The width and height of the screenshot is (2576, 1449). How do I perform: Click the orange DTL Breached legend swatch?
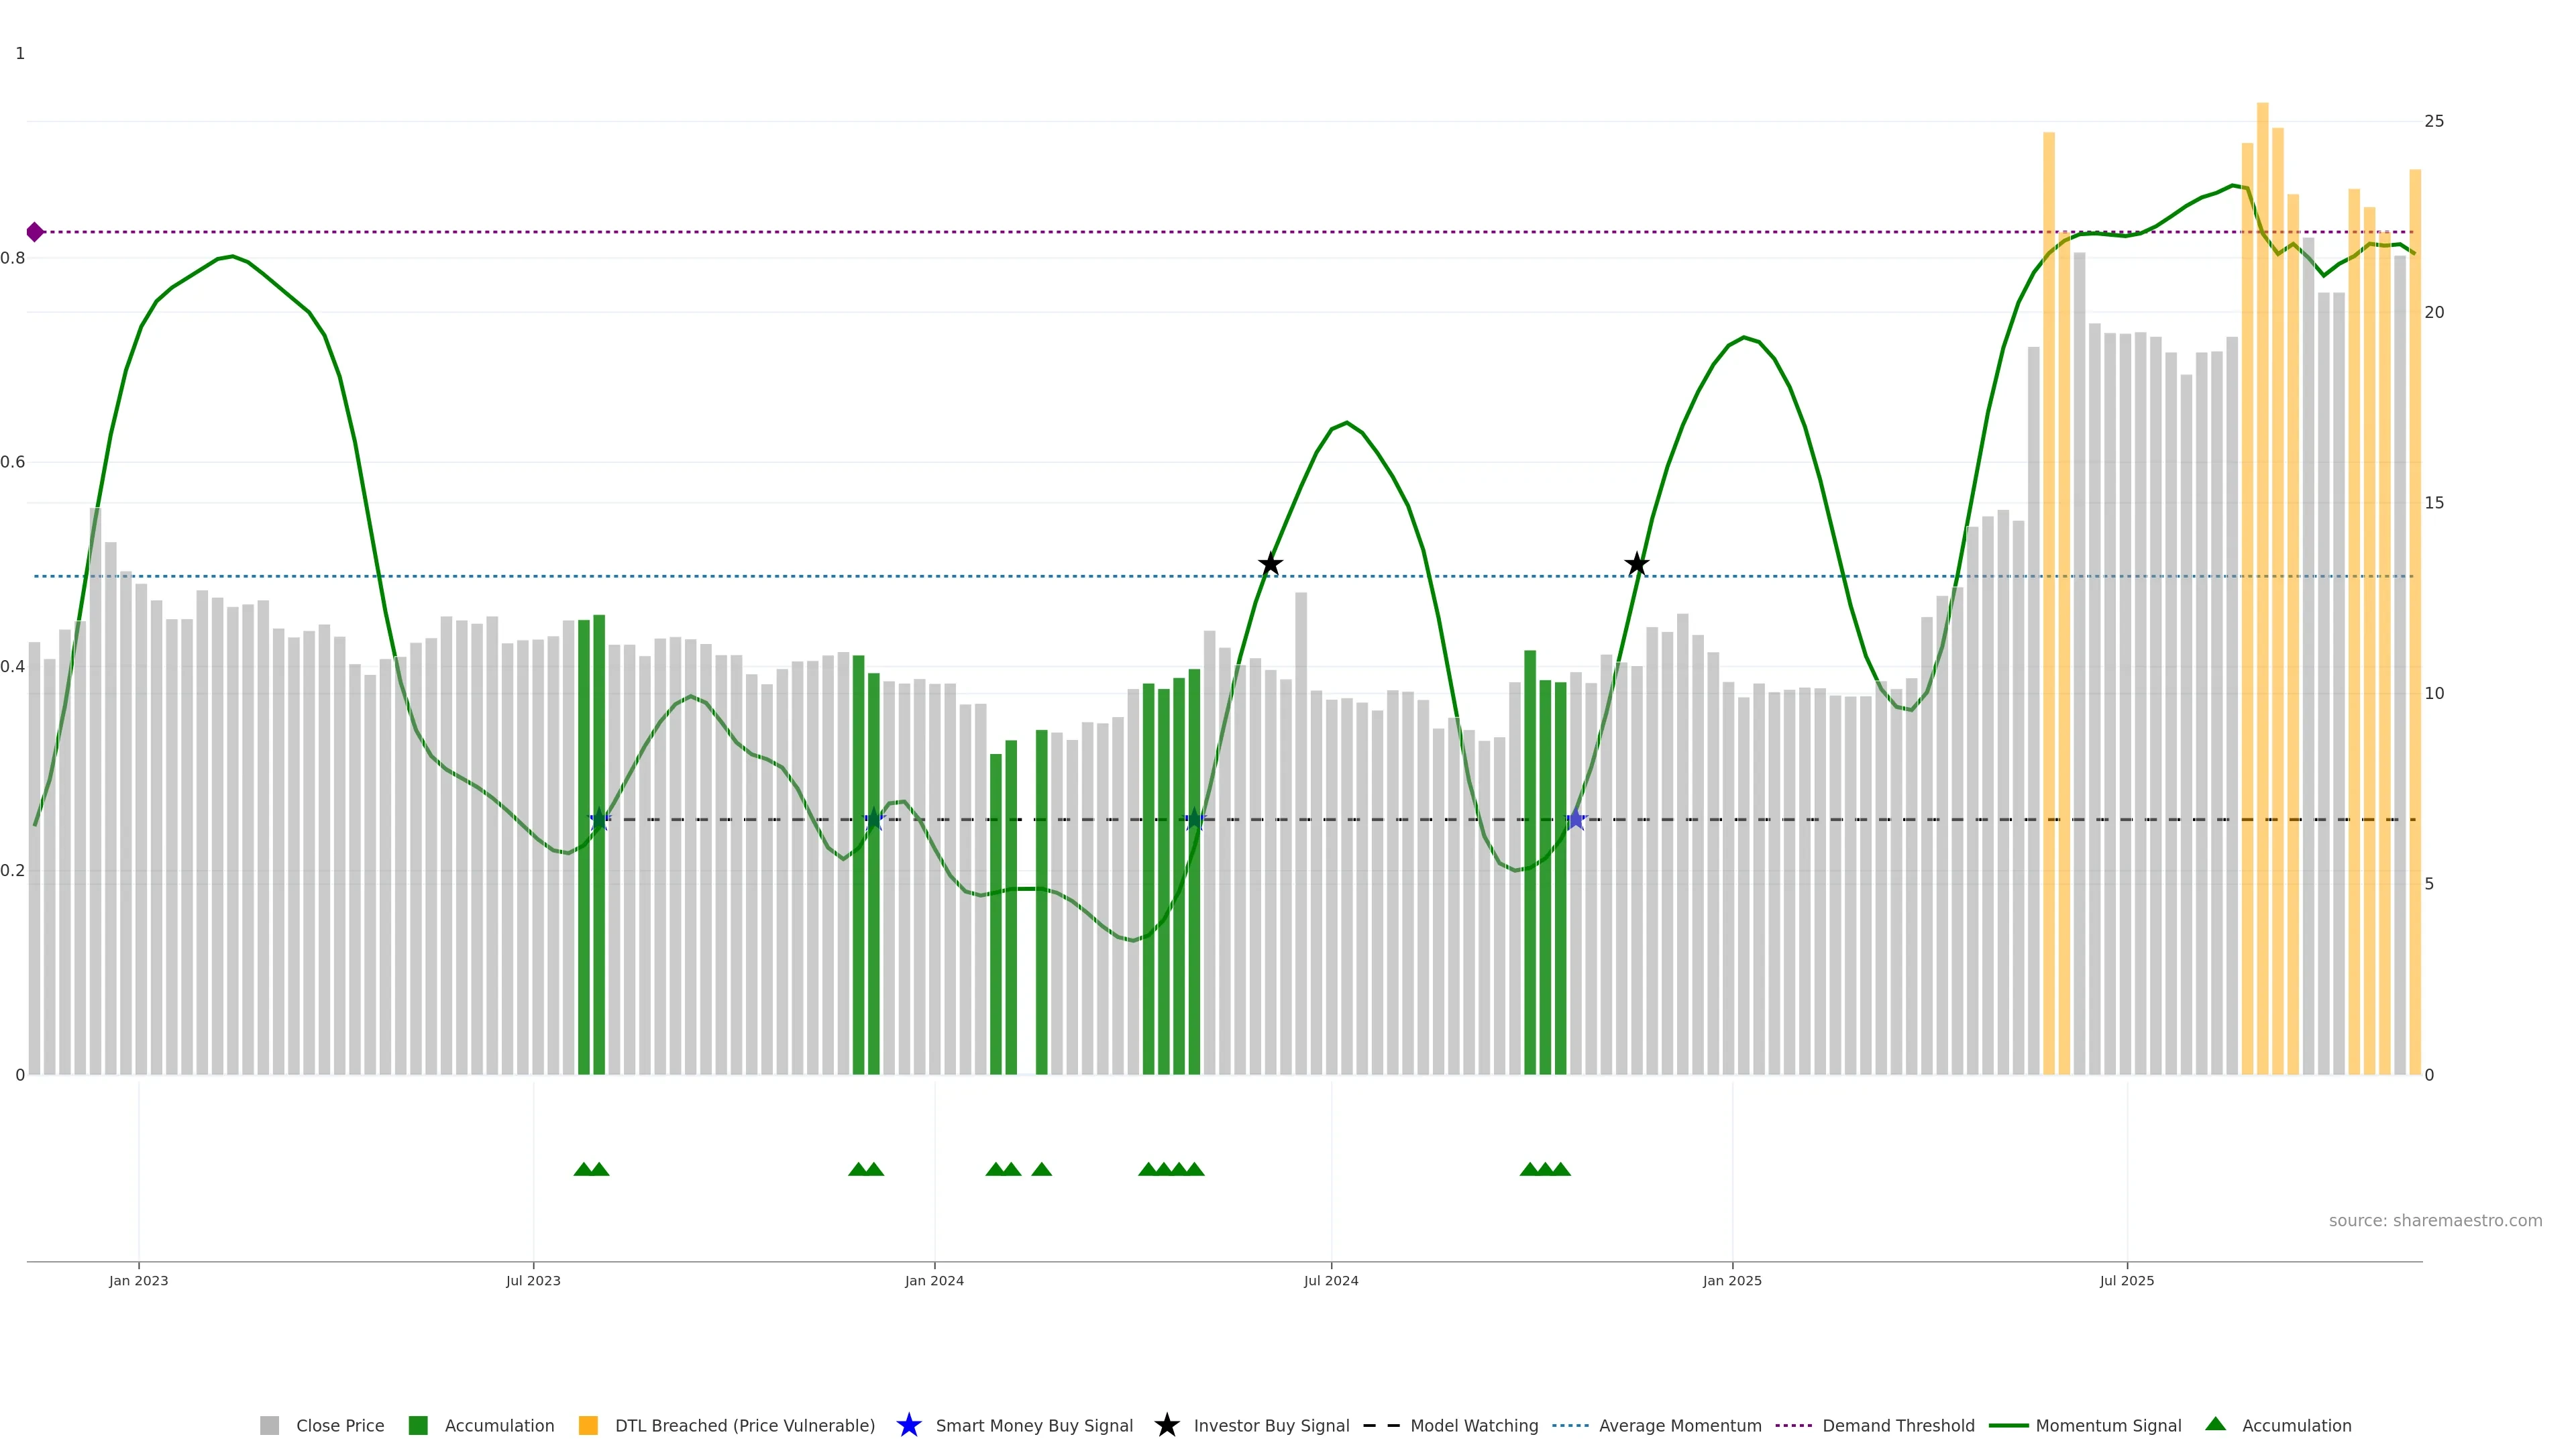coord(588,1425)
